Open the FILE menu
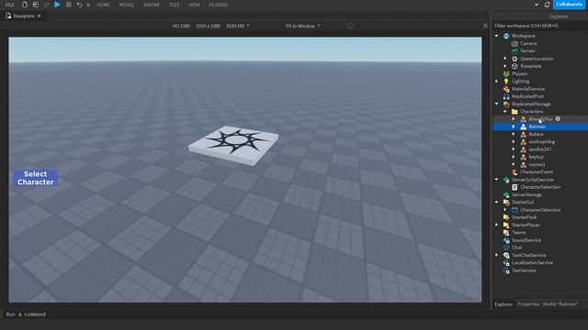 pyautogui.click(x=10, y=5)
